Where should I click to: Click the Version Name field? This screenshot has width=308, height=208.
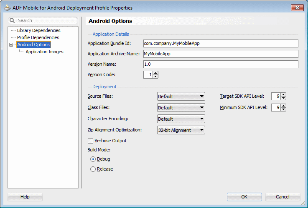[x=221, y=64]
